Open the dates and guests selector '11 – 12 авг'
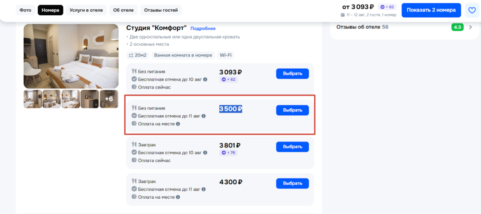This screenshot has width=481, height=214. 369,15
